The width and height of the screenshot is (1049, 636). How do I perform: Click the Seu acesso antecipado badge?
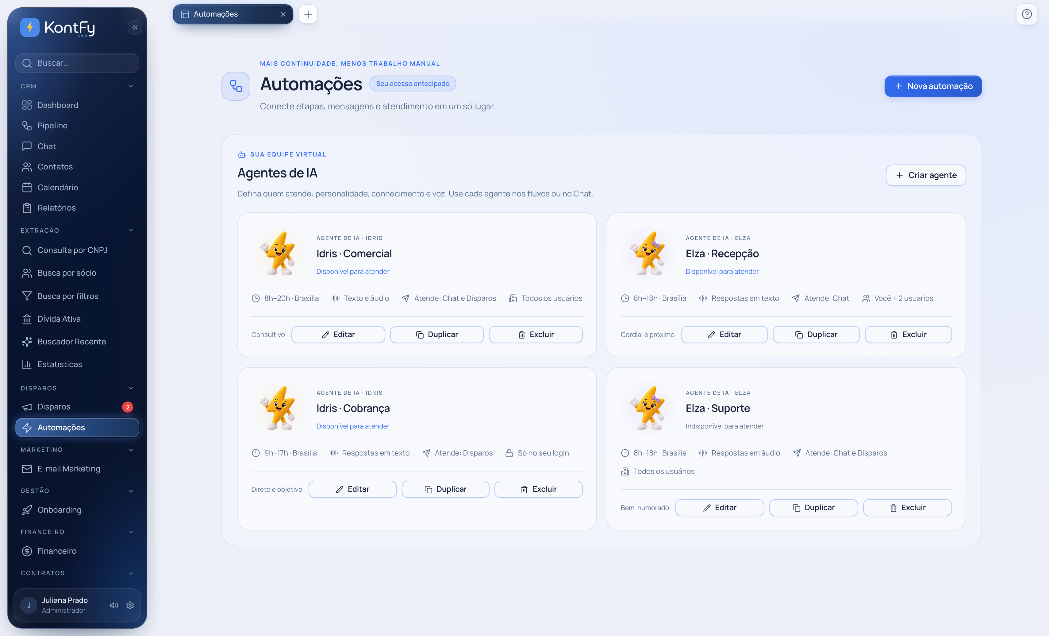click(x=413, y=83)
